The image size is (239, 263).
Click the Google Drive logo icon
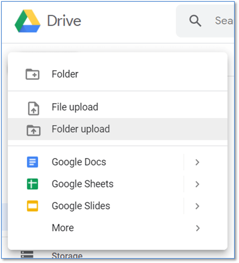(x=27, y=21)
